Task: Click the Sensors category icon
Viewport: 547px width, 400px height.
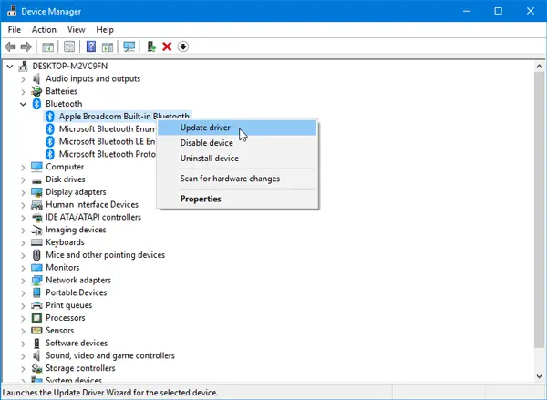Action: coord(36,330)
